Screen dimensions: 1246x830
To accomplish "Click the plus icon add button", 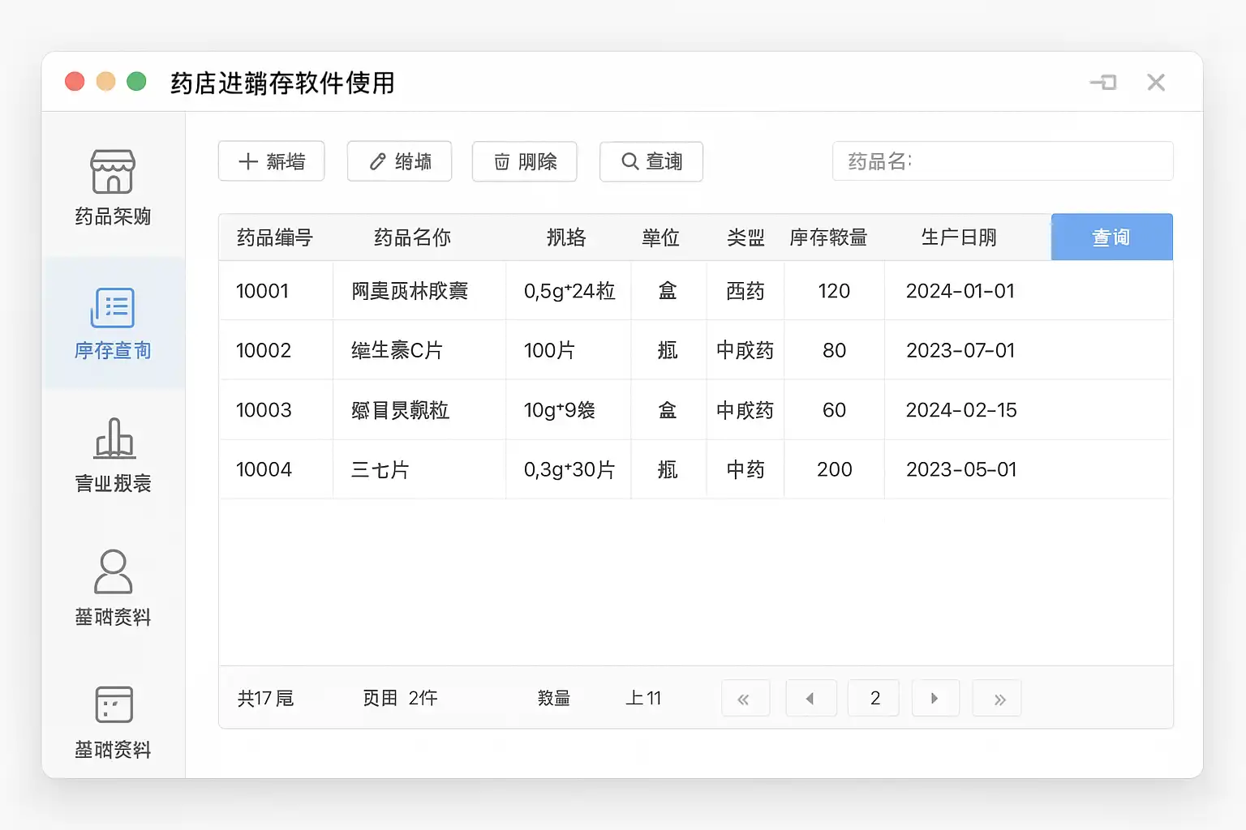I will coord(271,161).
